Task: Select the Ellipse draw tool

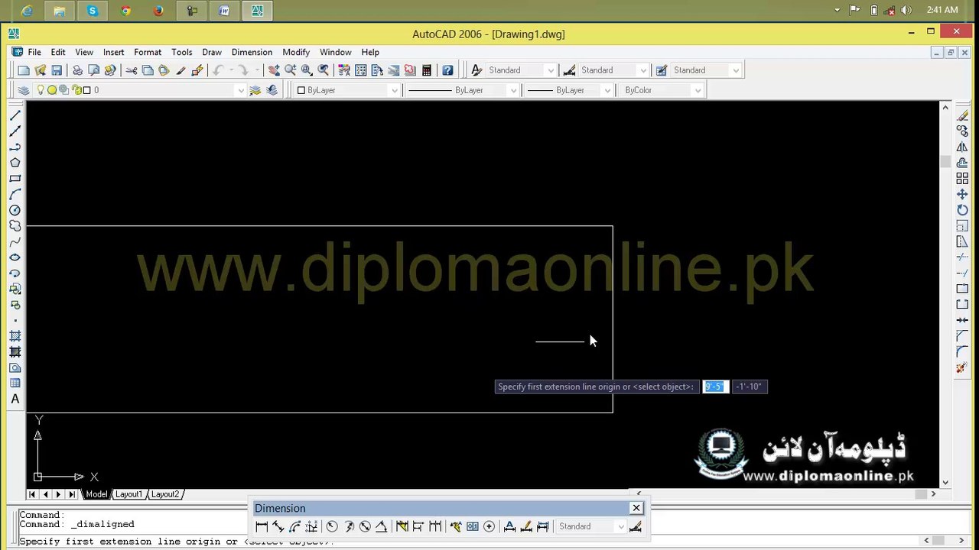Action: [x=15, y=257]
